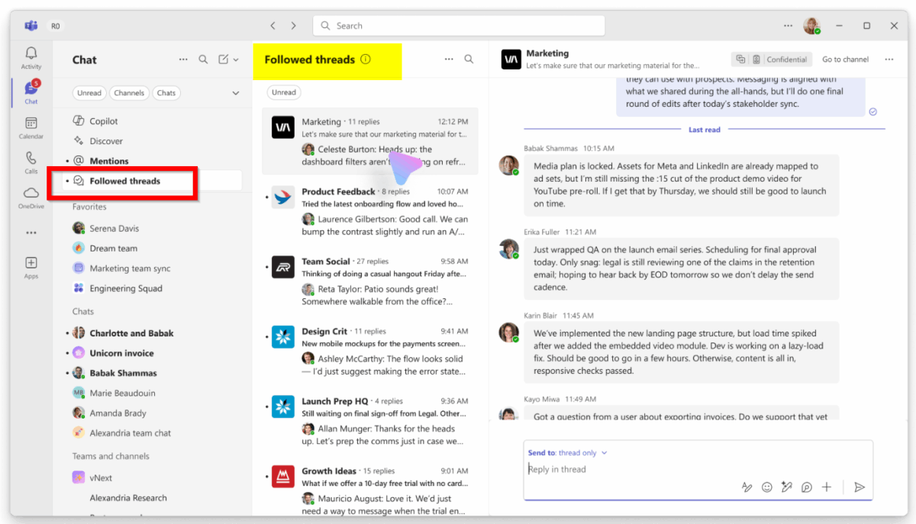Open the new chat dropdown arrow
The height and width of the screenshot is (524, 916).
(x=236, y=59)
